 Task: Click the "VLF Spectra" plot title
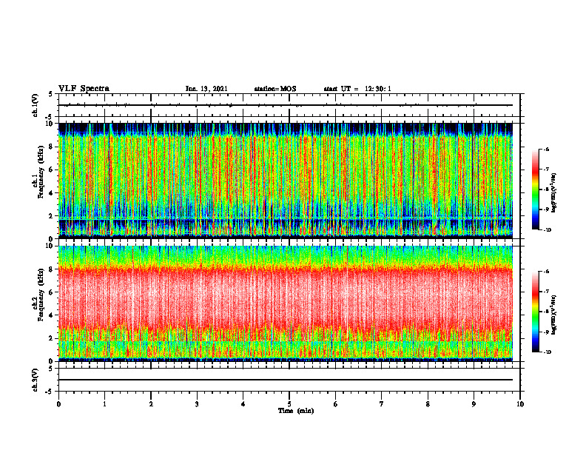coord(84,89)
